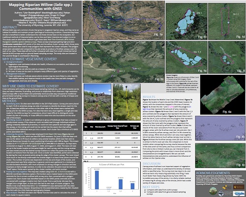Select the RESULTS heading
The height and width of the screenshot is (197, 246).
(149, 97)
